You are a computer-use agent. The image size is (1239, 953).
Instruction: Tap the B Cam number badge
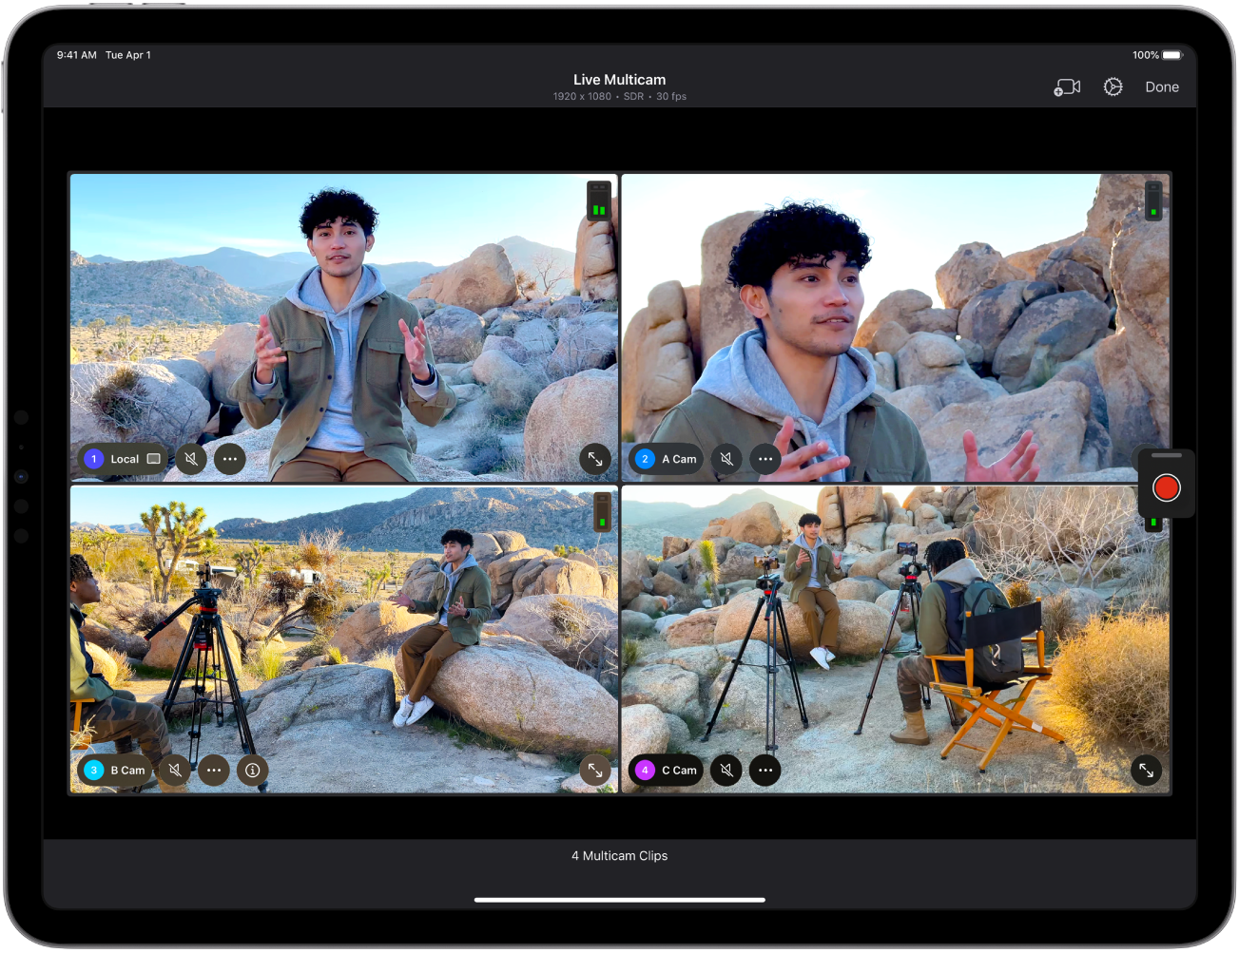point(93,771)
